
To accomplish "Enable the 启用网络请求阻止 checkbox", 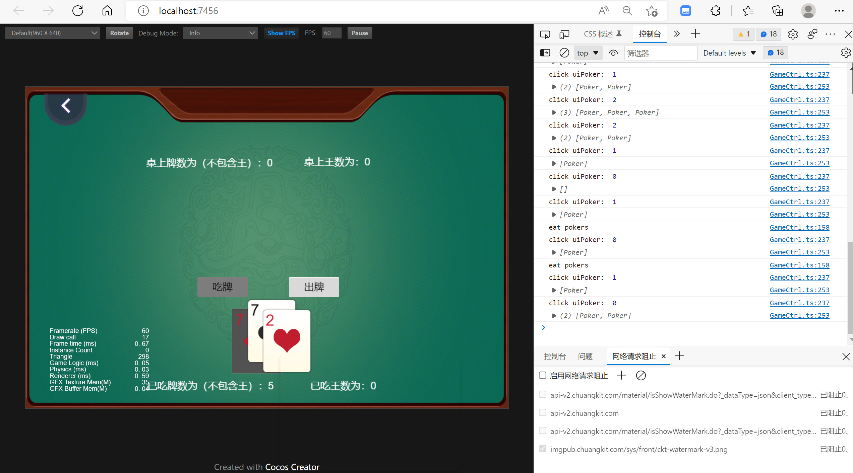I will 543,375.
